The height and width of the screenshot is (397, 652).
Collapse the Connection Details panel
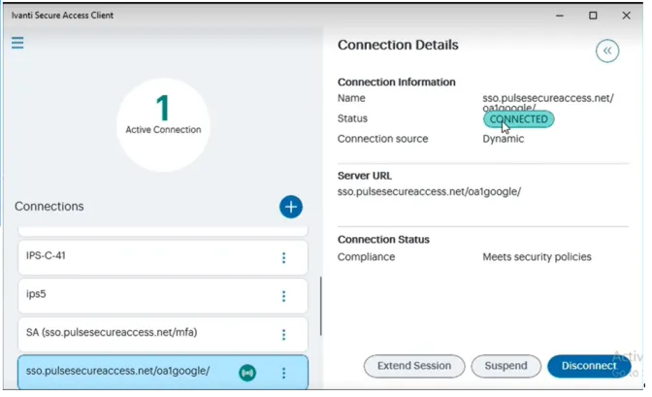pyautogui.click(x=607, y=50)
